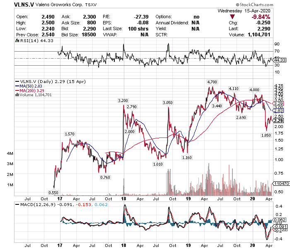
Task: Click the VLNS.V ticker symbol title
Action: (x=24, y=5)
